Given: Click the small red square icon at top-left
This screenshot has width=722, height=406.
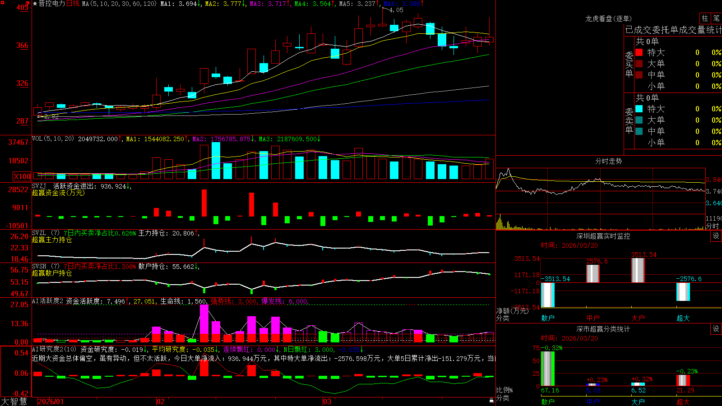Looking at the screenshot, I should [2, 2].
